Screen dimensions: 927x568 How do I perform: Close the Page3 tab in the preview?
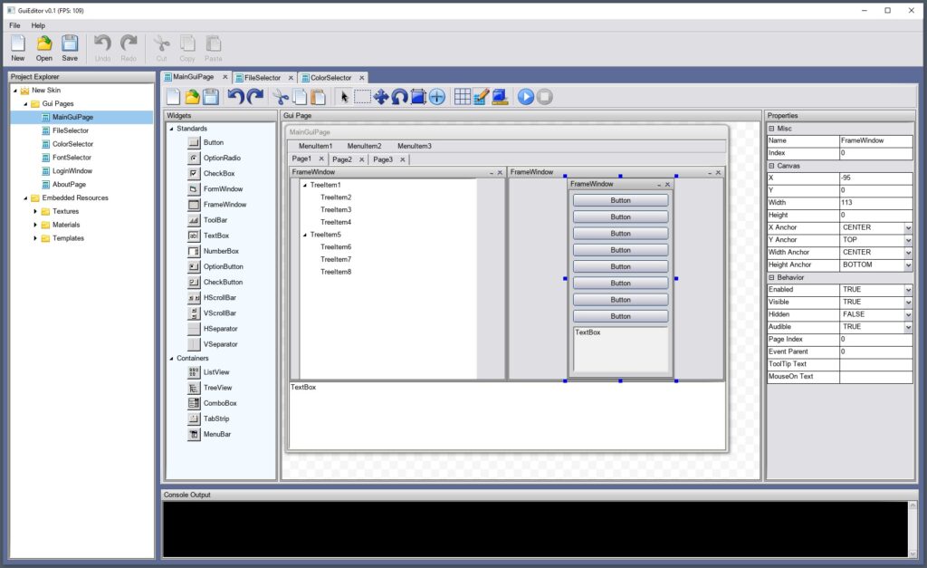403,159
